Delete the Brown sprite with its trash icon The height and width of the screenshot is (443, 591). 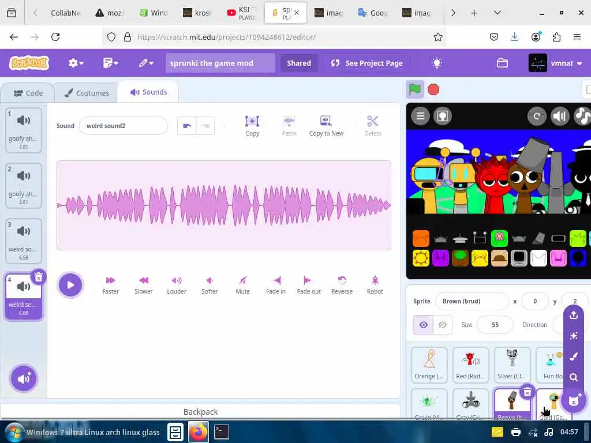(x=528, y=392)
